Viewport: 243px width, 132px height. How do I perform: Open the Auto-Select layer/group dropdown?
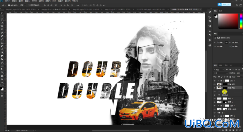click(x=23, y=5)
